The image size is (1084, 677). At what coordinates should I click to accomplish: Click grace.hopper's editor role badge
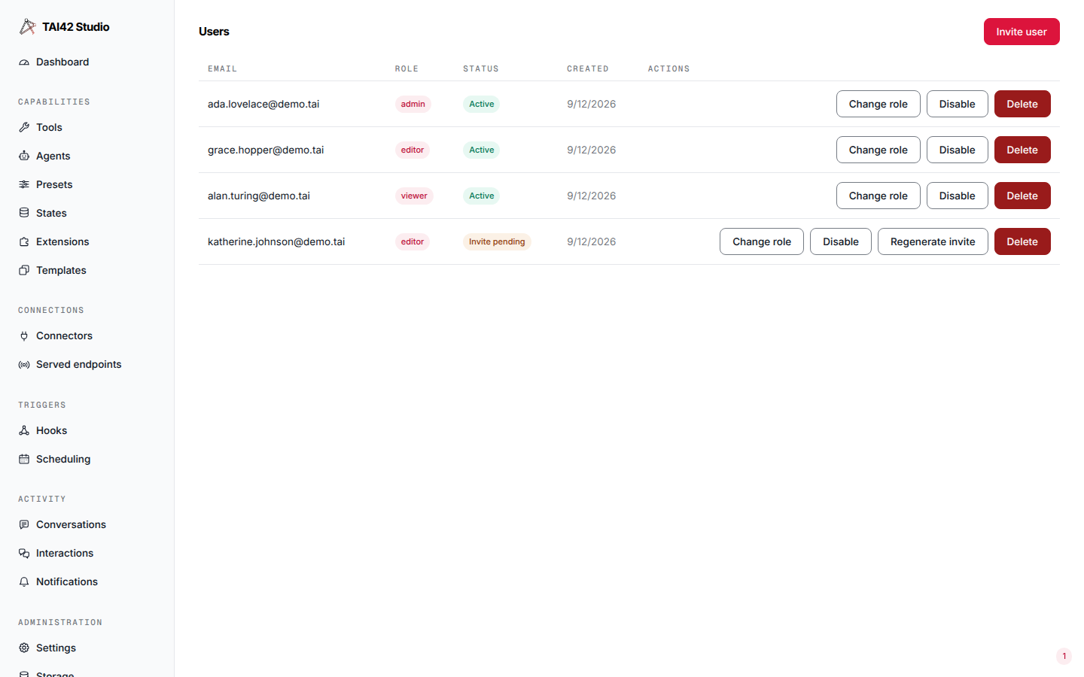point(413,150)
